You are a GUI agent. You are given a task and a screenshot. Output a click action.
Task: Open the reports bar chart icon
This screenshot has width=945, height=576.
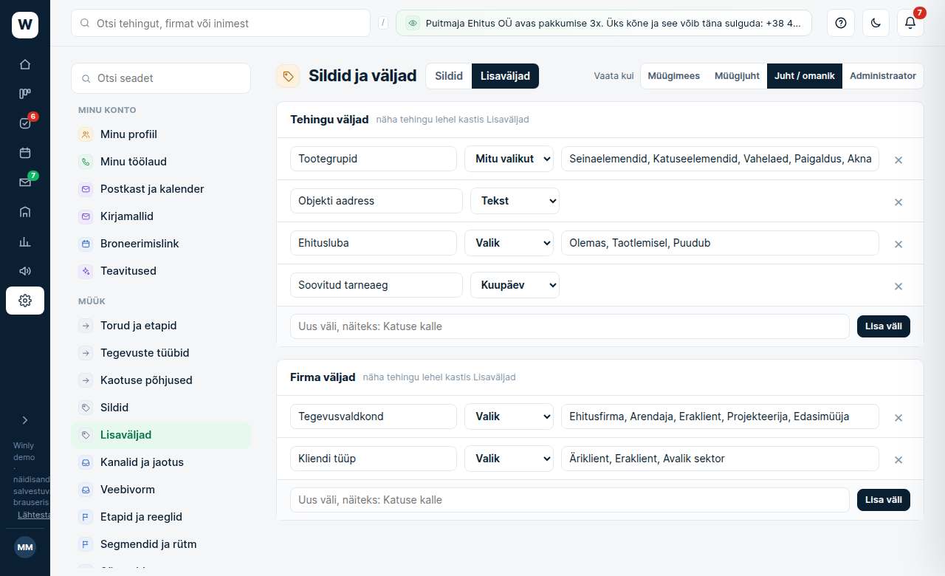tap(25, 241)
